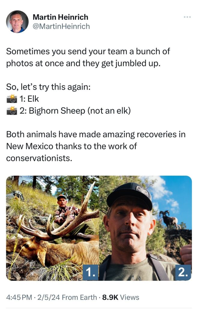The image size is (198, 309).
Task: Click the 2/5/24 post date
Action: [48, 297]
